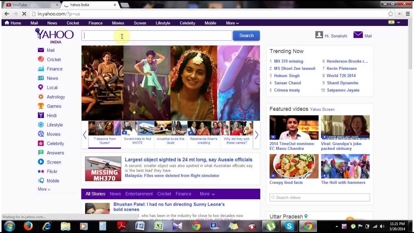Open trending topic MH 370 missing
Viewport: 414px width, 233px height.
tap(289, 61)
